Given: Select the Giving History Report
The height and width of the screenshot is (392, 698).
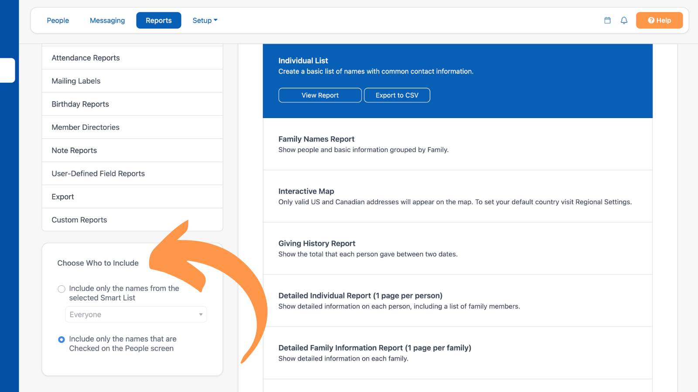Looking at the screenshot, I should [458, 249].
